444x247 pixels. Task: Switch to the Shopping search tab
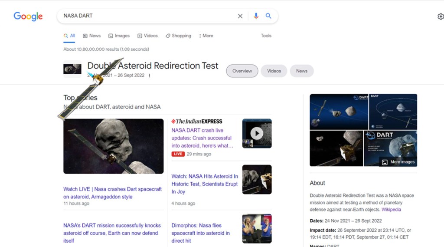coord(178,36)
